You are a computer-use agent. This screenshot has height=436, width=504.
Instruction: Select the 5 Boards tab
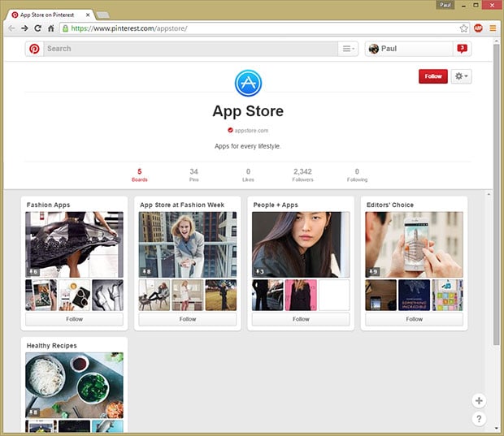[140, 175]
